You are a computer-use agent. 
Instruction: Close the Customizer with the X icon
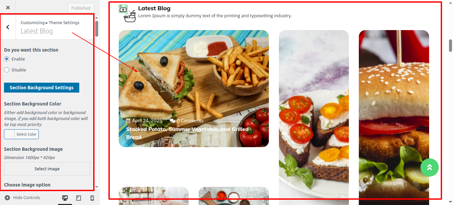point(8,8)
